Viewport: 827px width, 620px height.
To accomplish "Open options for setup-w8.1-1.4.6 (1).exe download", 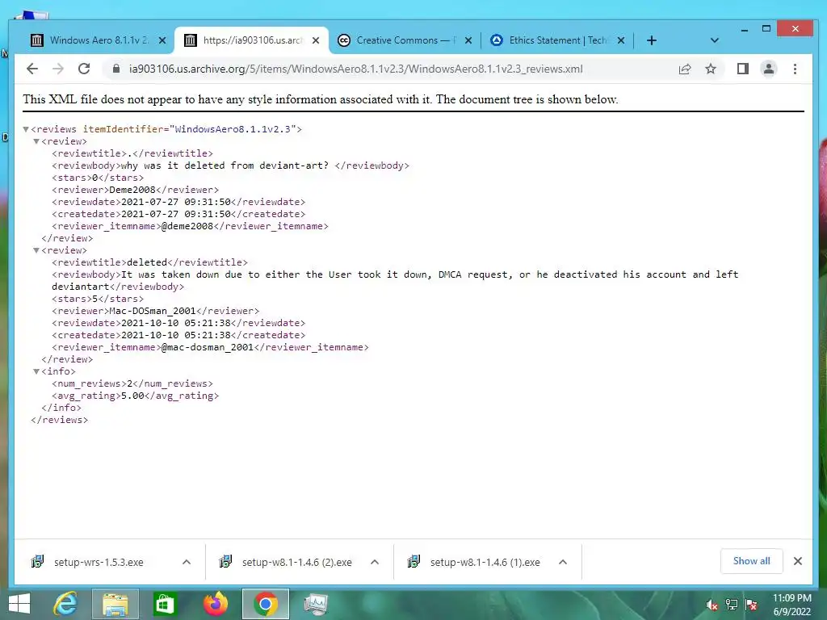I will (563, 562).
